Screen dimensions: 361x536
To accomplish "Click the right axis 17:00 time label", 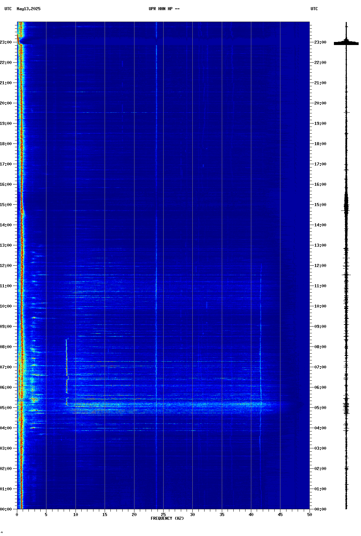I will (320, 164).
